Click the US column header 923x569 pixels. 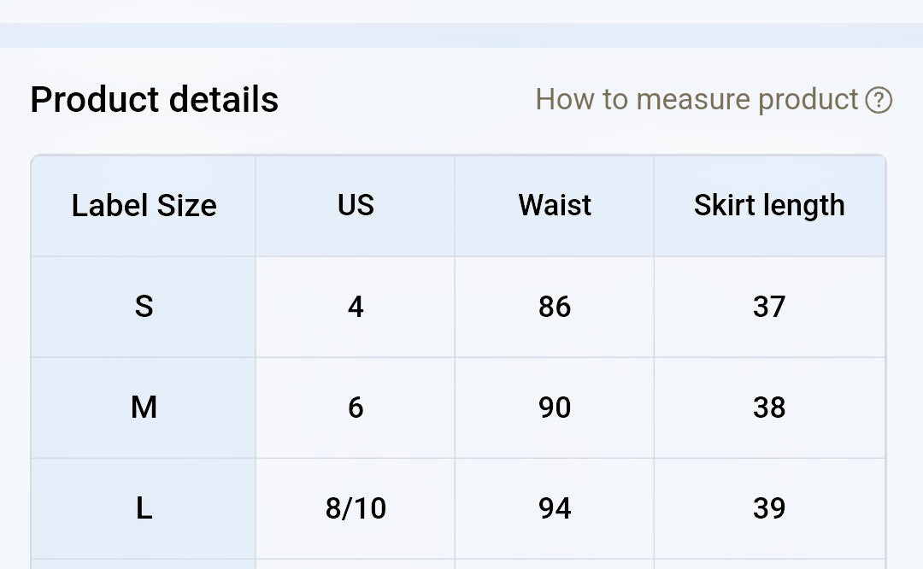point(355,206)
